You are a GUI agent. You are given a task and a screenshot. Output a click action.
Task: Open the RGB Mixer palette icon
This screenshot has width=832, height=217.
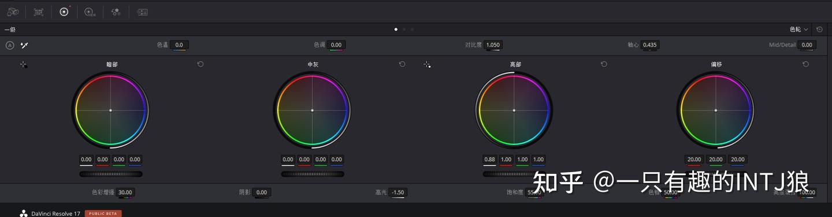116,12
